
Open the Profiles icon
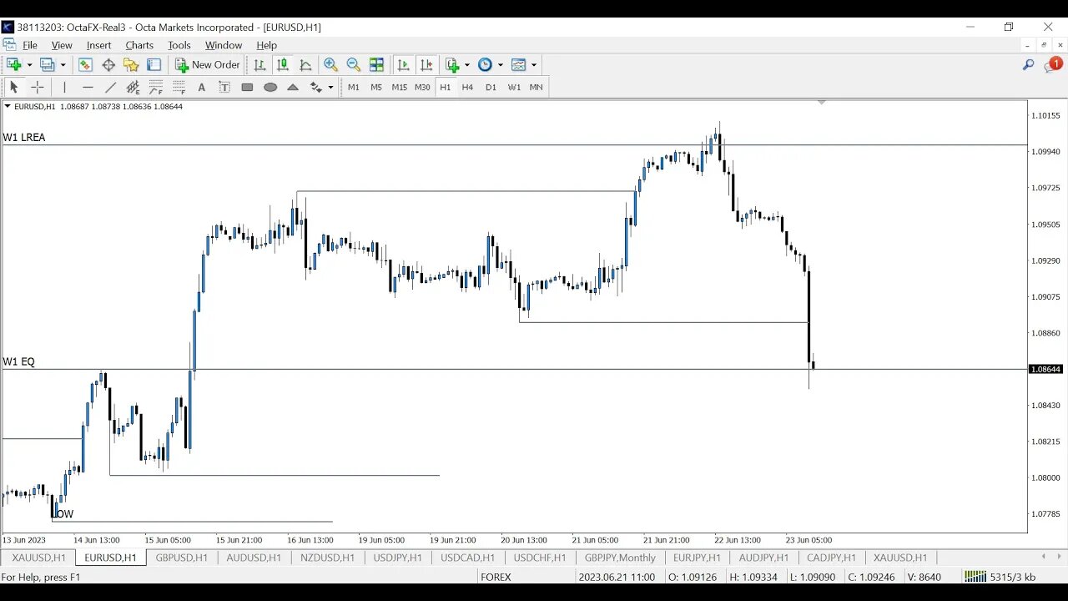click(48, 64)
